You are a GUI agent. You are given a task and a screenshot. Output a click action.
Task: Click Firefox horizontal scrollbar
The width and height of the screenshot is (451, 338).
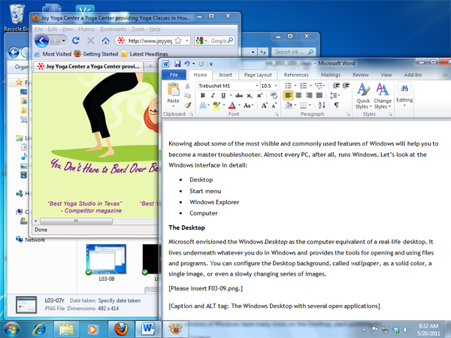76,221
